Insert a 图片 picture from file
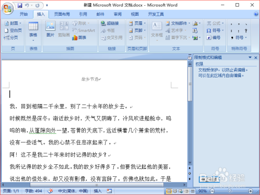Image resolution: width=260 pixels, height=195 pixels. (x=50, y=29)
